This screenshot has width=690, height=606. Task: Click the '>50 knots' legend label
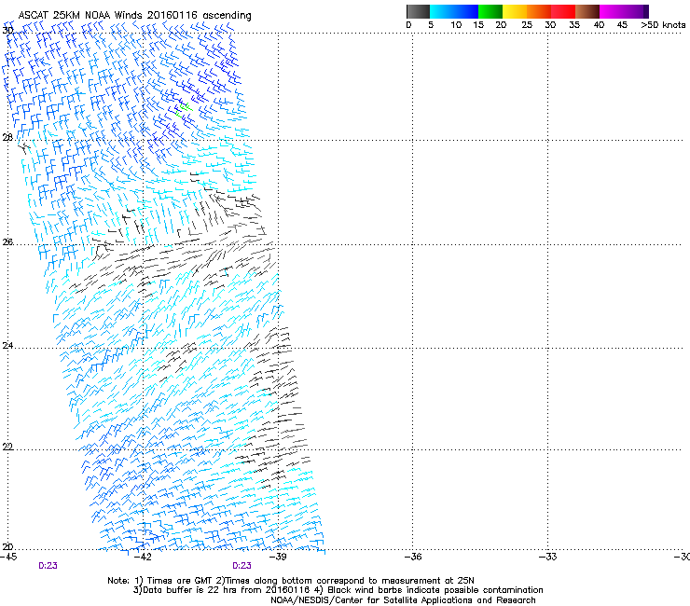(663, 25)
